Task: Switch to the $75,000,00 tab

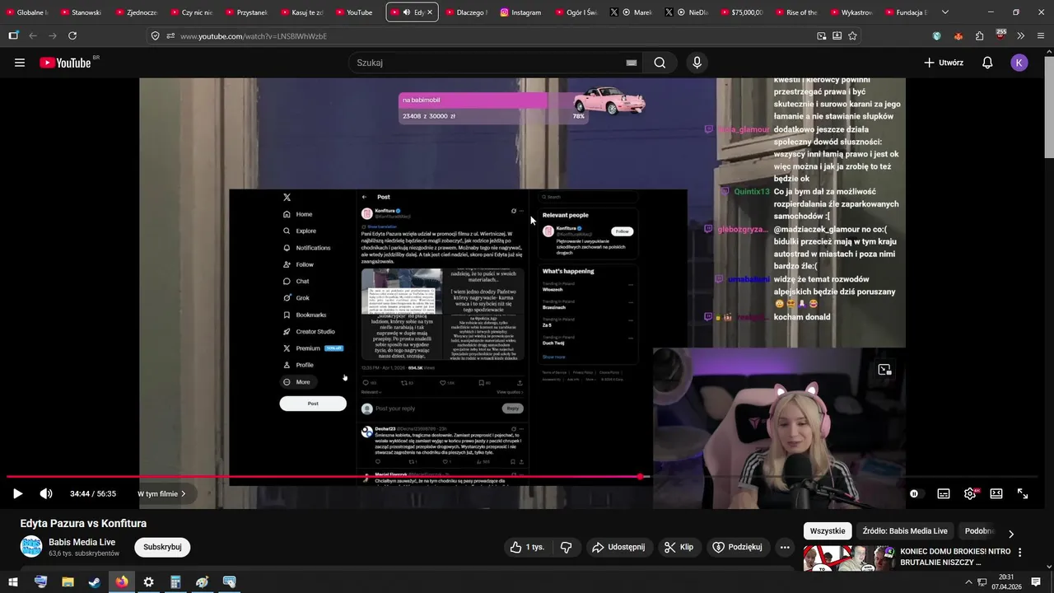Action: point(741,12)
